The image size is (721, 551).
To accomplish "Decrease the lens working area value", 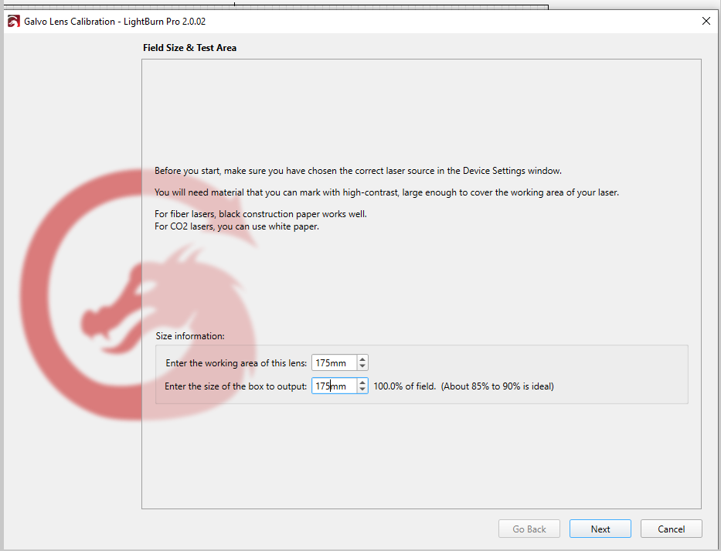I will point(362,366).
